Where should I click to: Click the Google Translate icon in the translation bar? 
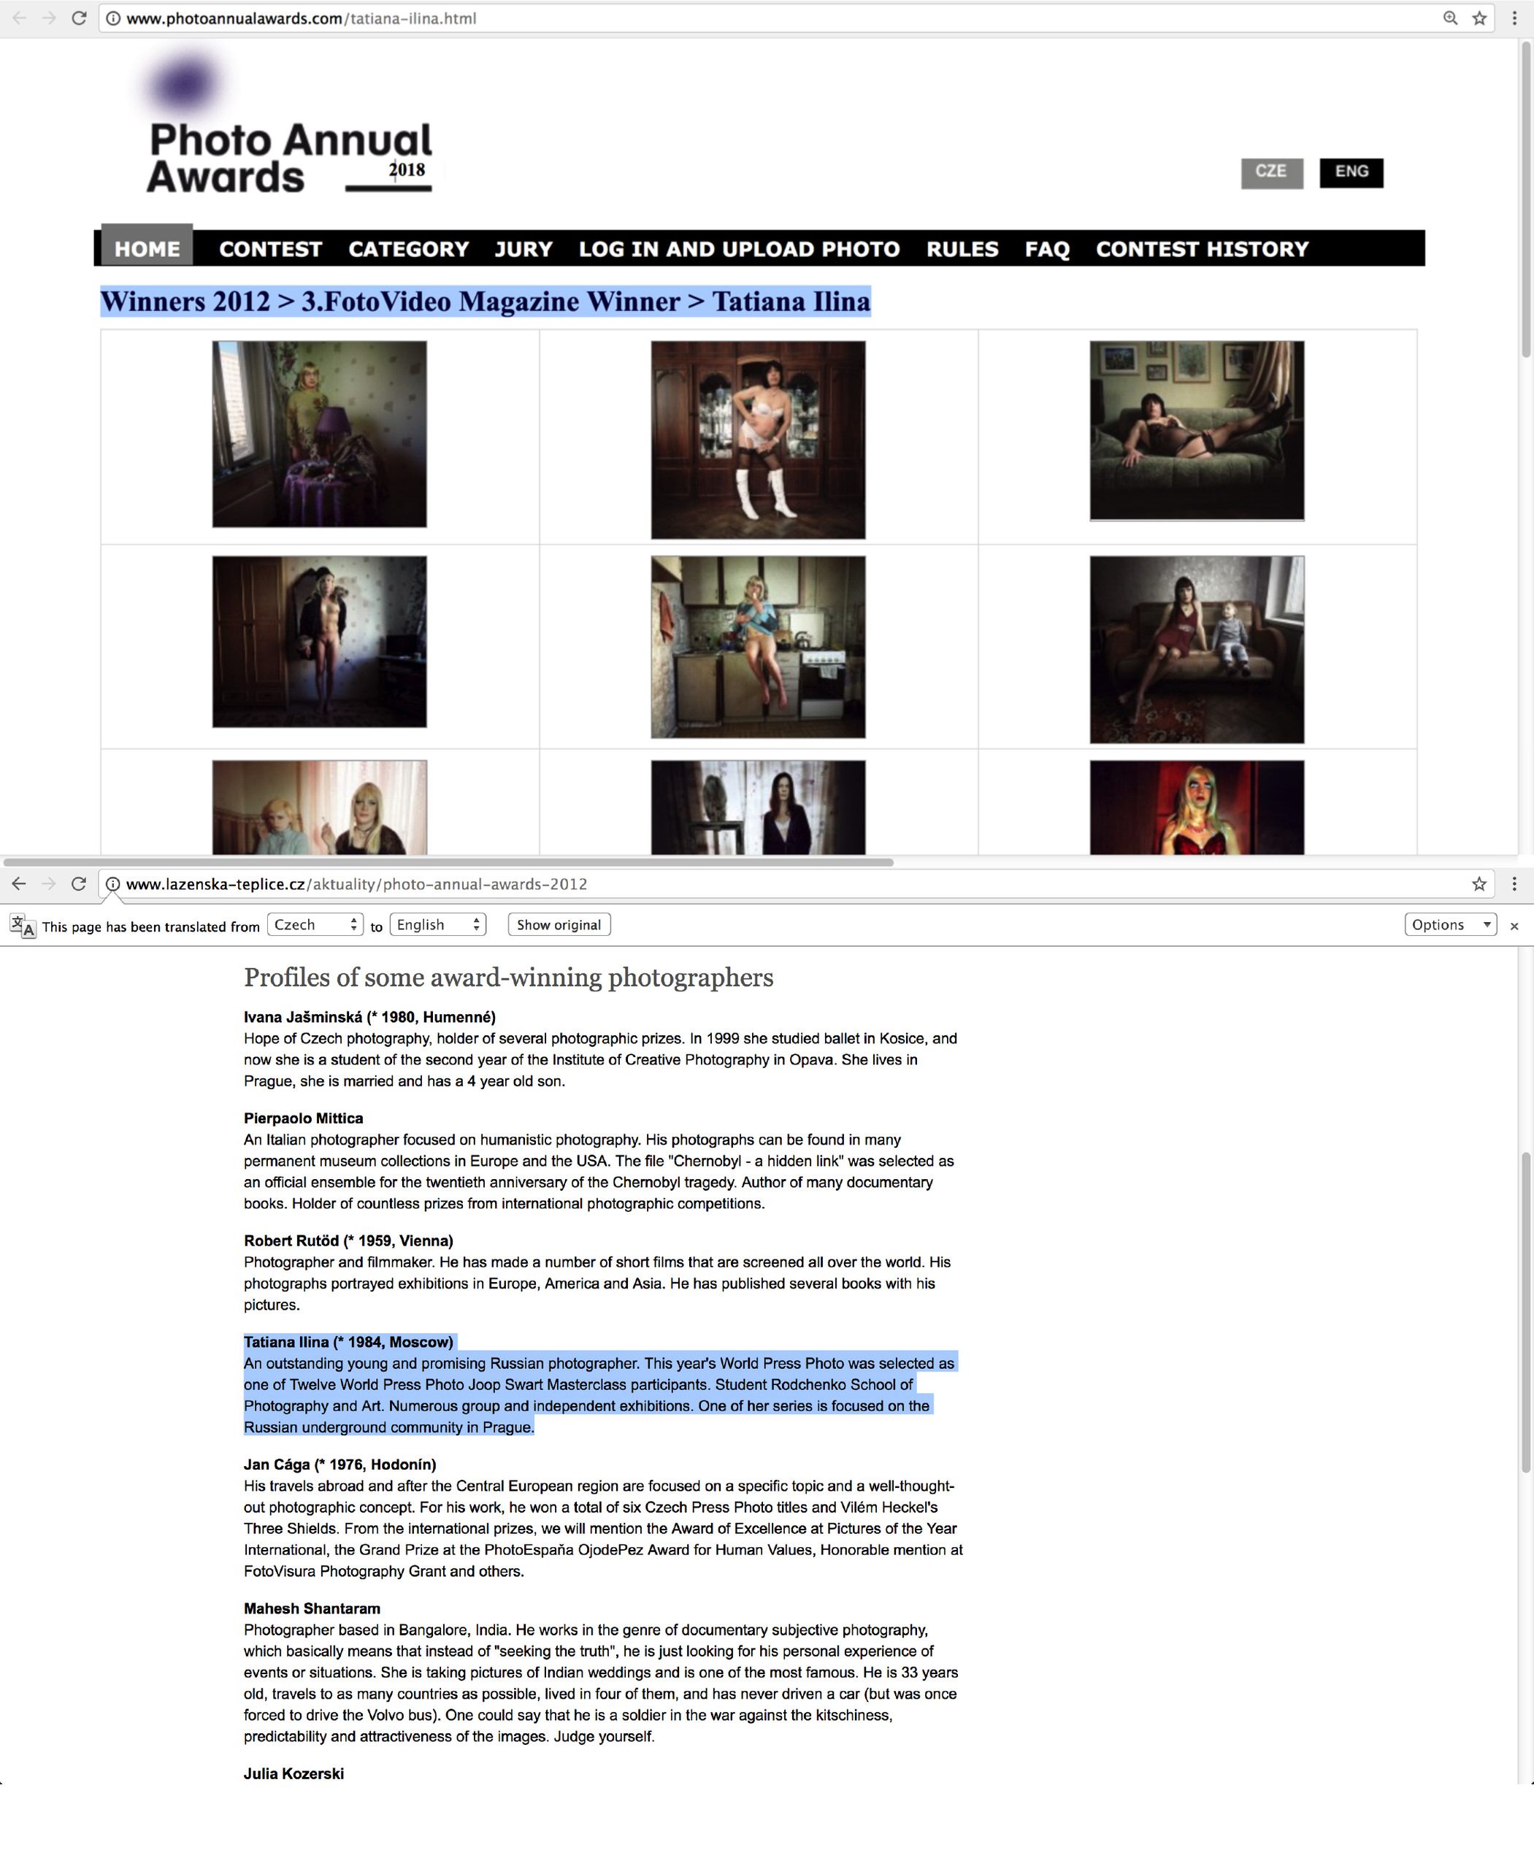23,925
